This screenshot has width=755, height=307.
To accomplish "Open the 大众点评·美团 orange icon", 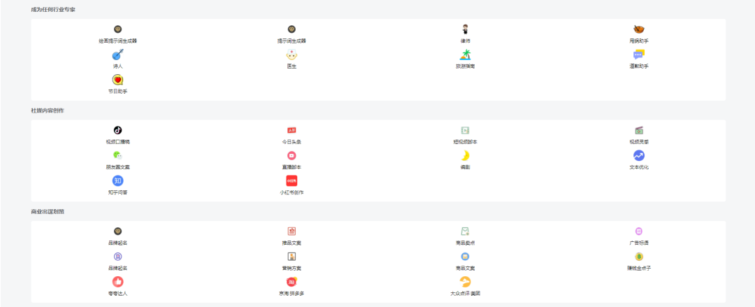I will (x=465, y=281).
